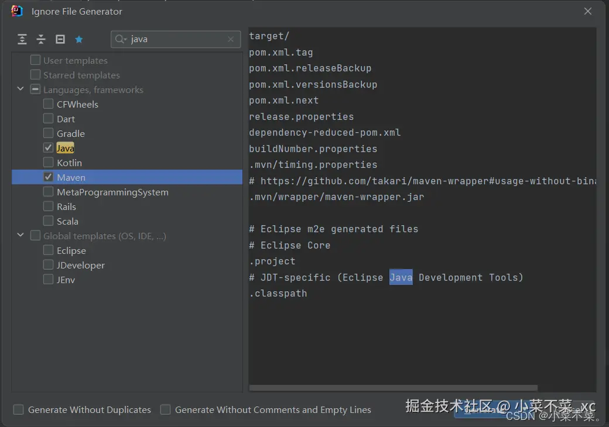Image resolution: width=609 pixels, height=427 pixels.
Task: Click the User templates label
Action: coord(76,60)
